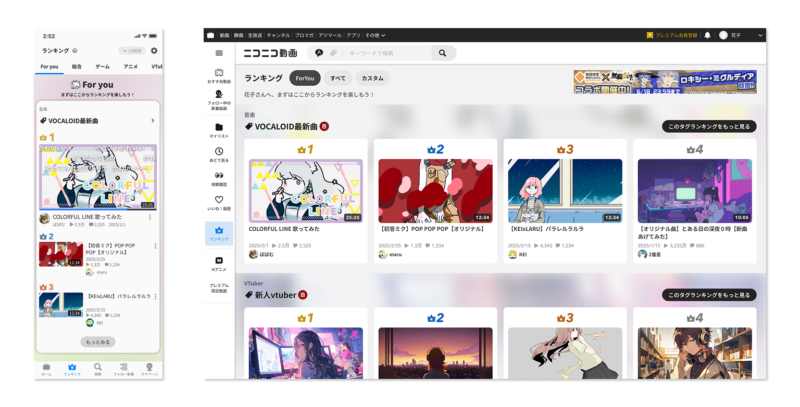Open ranking settings gear in mobile view
The image size is (800, 407).
(x=154, y=50)
